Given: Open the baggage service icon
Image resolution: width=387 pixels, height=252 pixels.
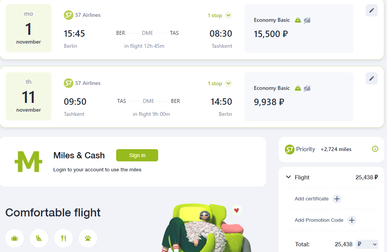Looking at the screenshot, I should [x=15, y=238].
